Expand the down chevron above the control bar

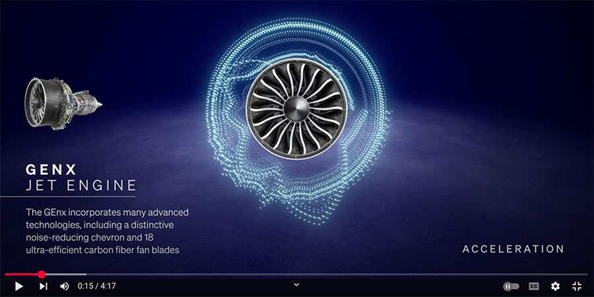[296, 284]
